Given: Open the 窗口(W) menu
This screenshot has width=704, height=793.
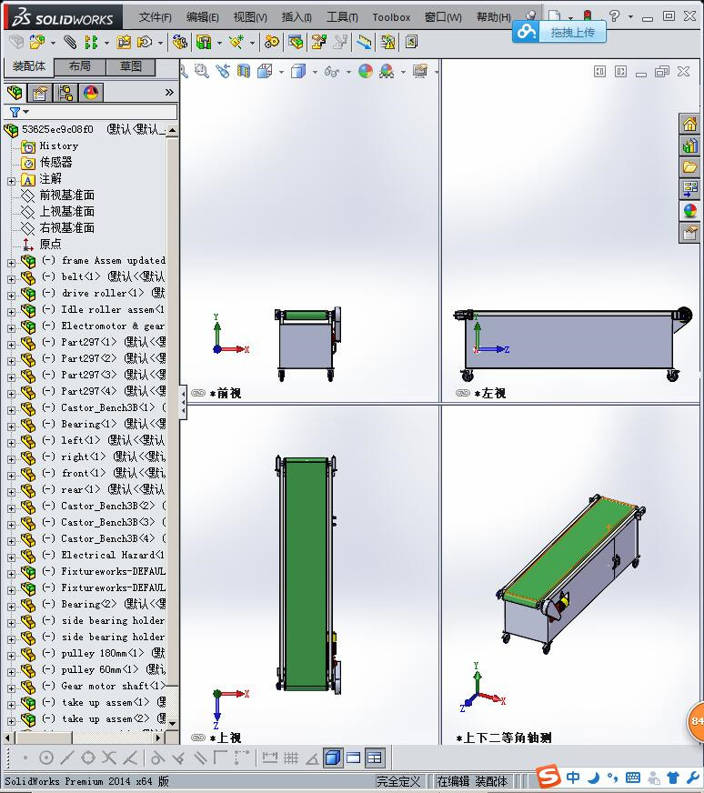Looking at the screenshot, I should coord(443,17).
